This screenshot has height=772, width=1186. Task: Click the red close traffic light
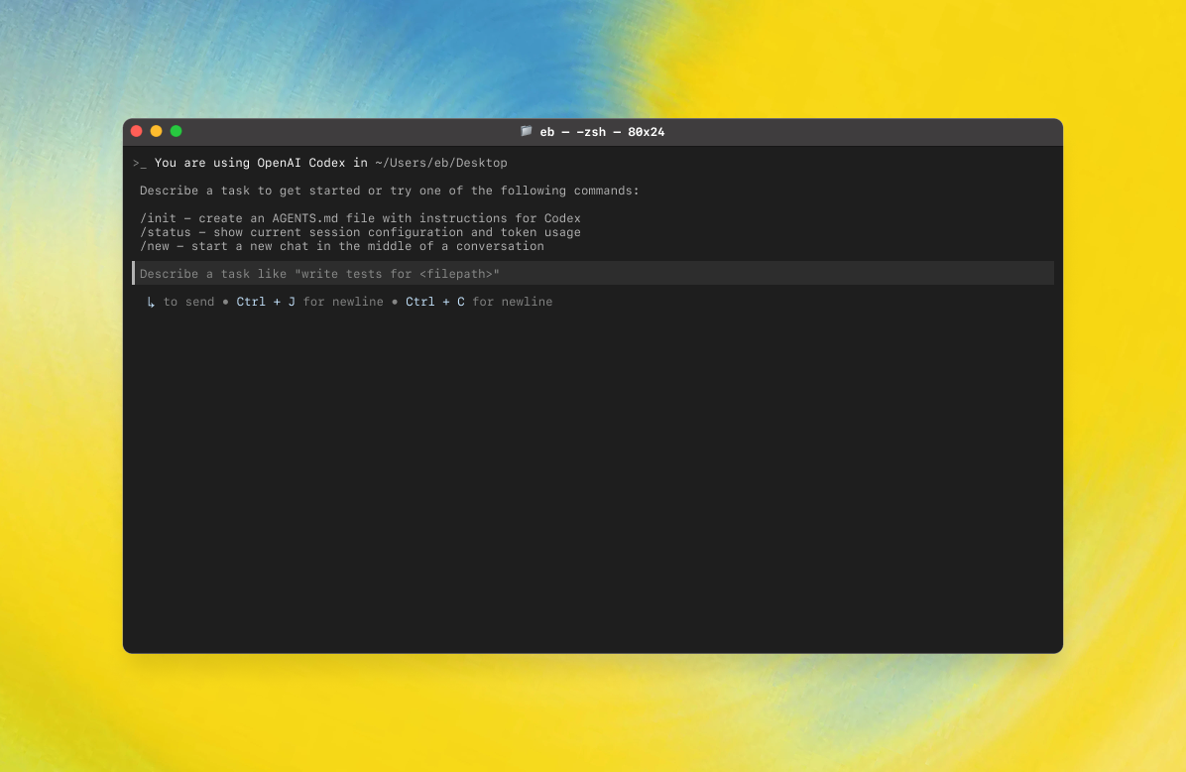coord(136,130)
